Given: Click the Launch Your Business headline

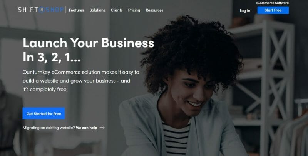Looking at the screenshot, I should pyautogui.click(x=89, y=43).
